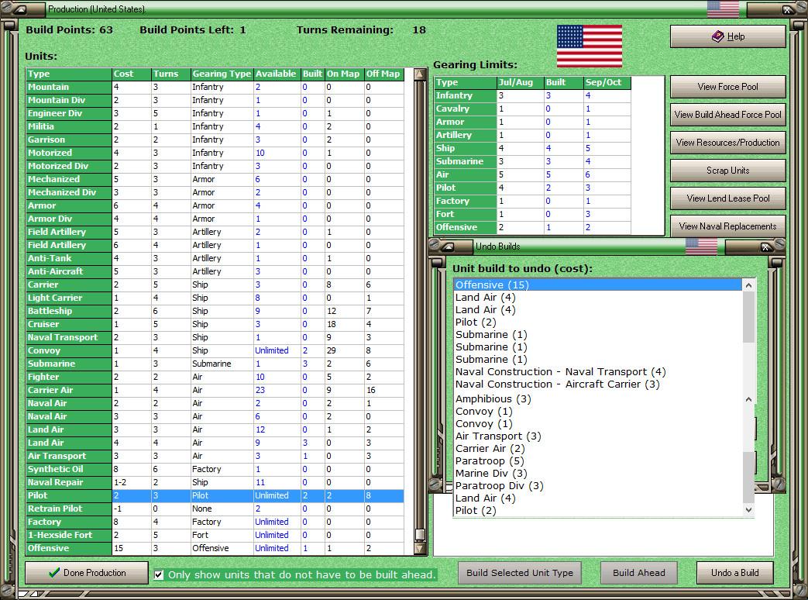This screenshot has height=600, width=808.
Task: Click the large United States flag image
Action: coord(589,46)
